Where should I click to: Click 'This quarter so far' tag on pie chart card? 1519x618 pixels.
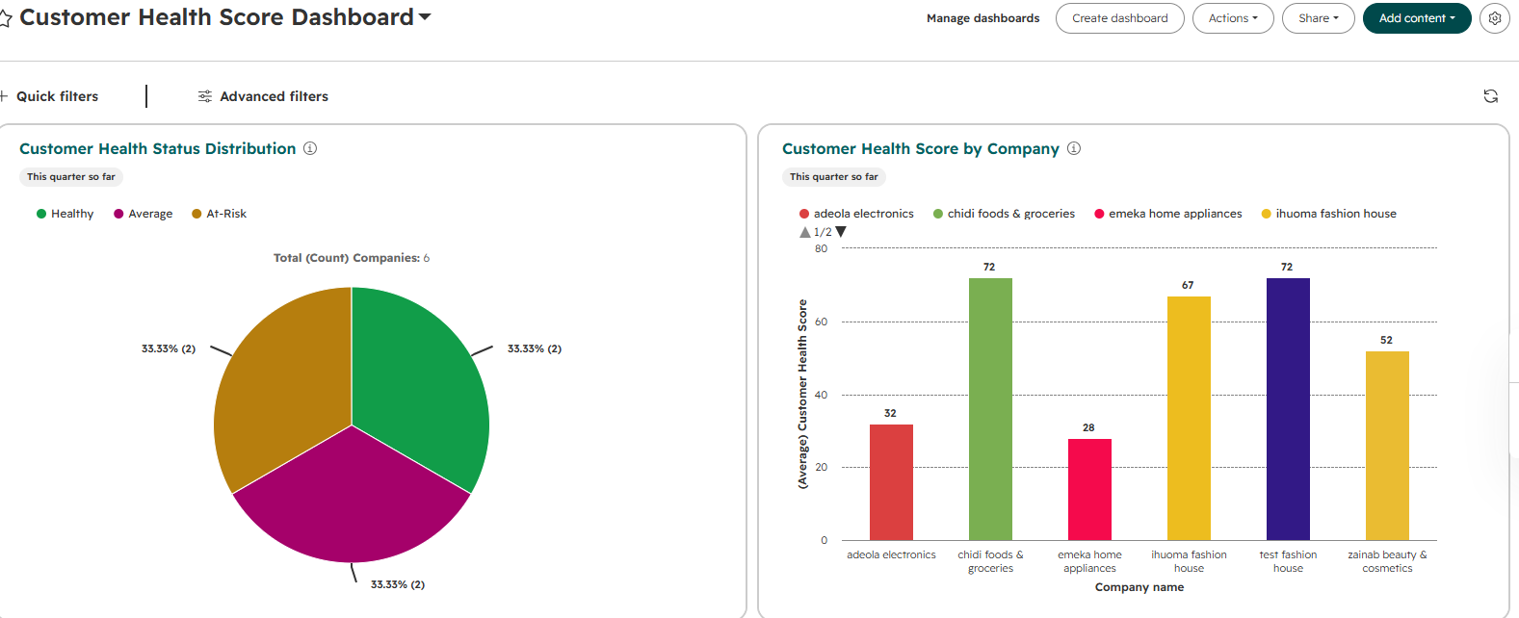tap(71, 177)
